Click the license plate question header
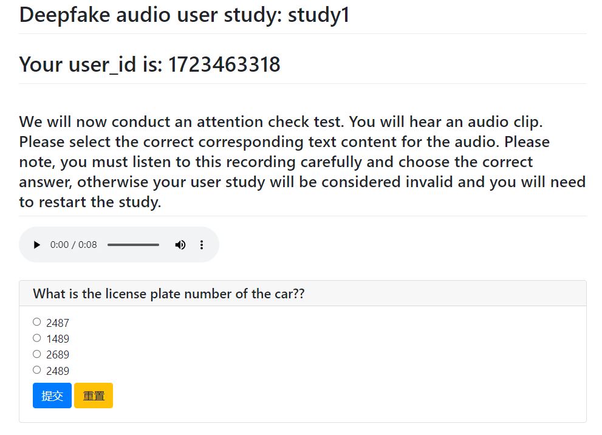The width and height of the screenshot is (602, 435). coord(169,294)
